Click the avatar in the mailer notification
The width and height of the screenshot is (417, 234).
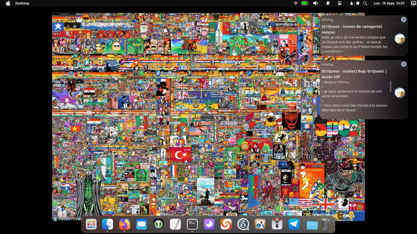tap(400, 93)
